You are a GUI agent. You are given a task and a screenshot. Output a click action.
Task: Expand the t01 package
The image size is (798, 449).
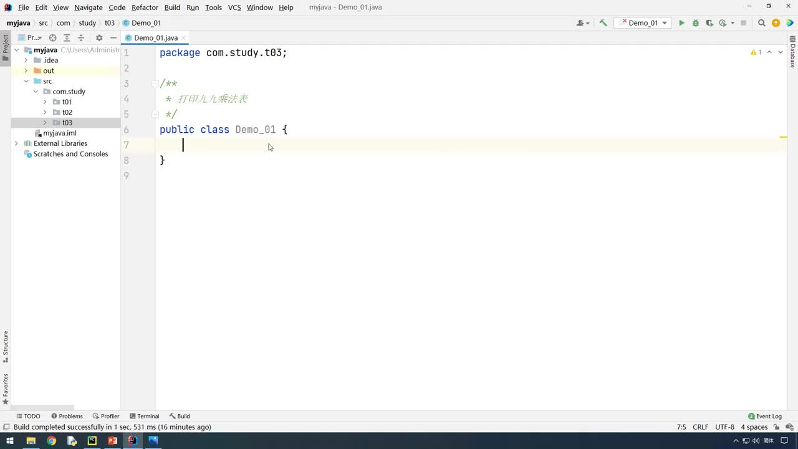45,102
